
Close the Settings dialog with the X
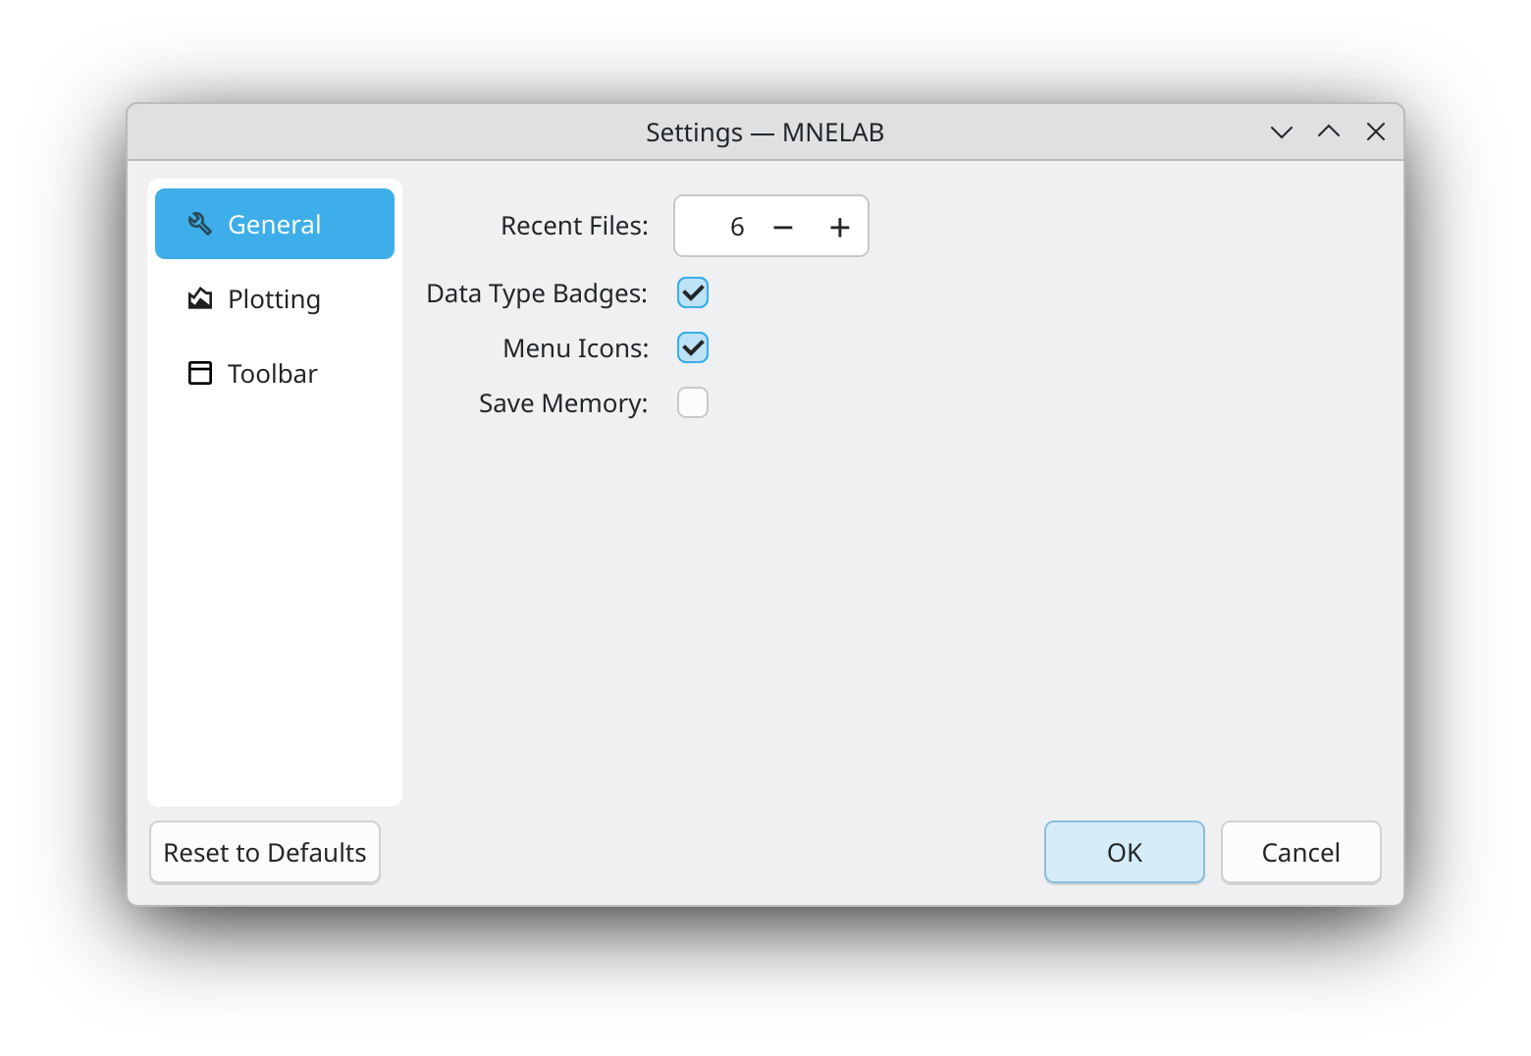point(1376,132)
